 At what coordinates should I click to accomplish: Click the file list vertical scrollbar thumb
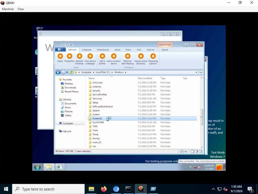pyautogui.click(x=202, y=117)
